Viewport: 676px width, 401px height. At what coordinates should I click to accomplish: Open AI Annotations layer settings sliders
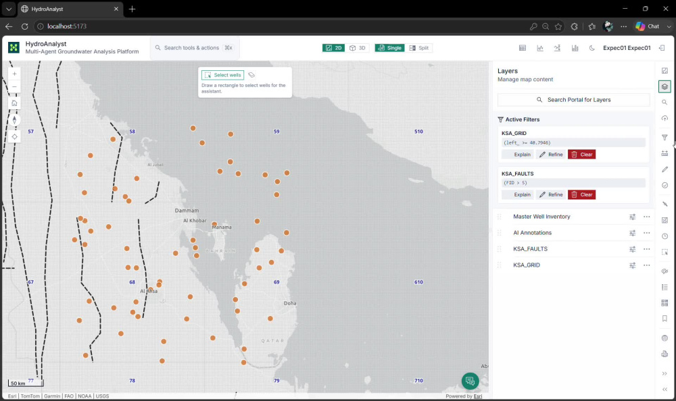coord(632,233)
